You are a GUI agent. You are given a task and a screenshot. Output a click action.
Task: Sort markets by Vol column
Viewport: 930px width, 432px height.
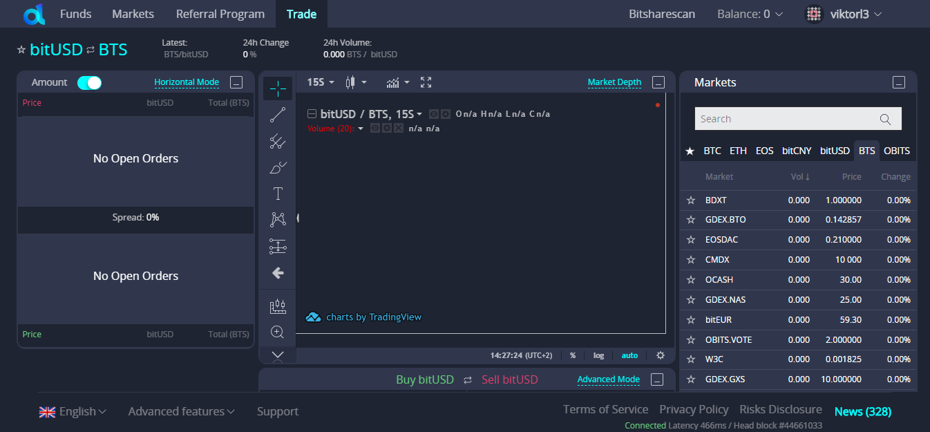800,177
